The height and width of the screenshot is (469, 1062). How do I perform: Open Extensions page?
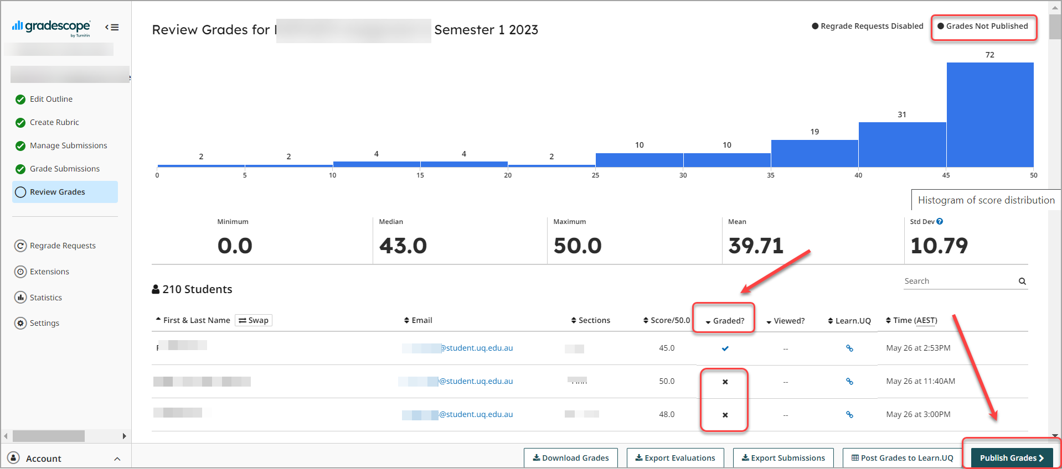coord(49,272)
